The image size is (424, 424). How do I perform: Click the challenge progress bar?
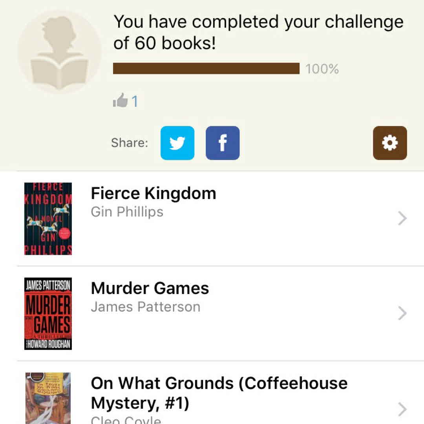[206, 69]
